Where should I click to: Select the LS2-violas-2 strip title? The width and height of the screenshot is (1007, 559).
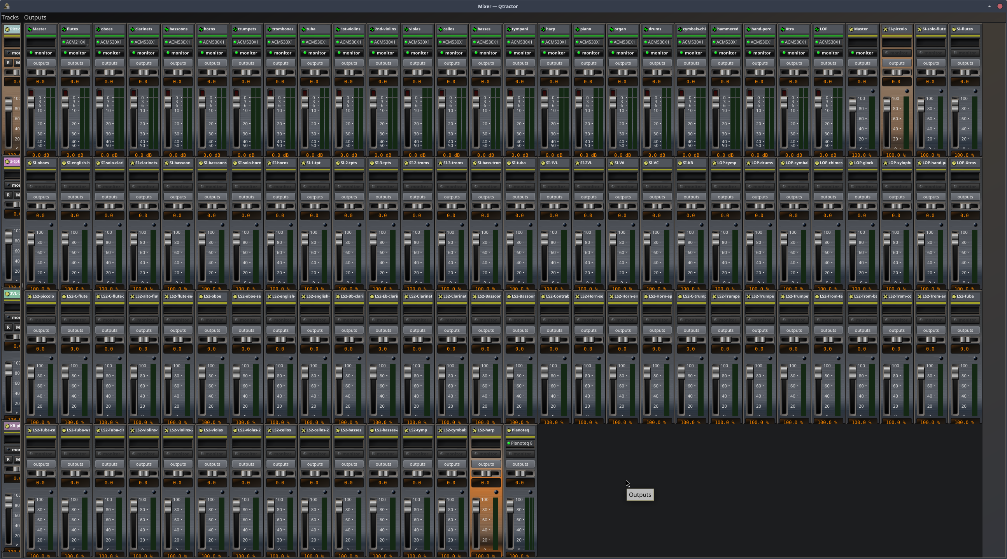(246, 430)
